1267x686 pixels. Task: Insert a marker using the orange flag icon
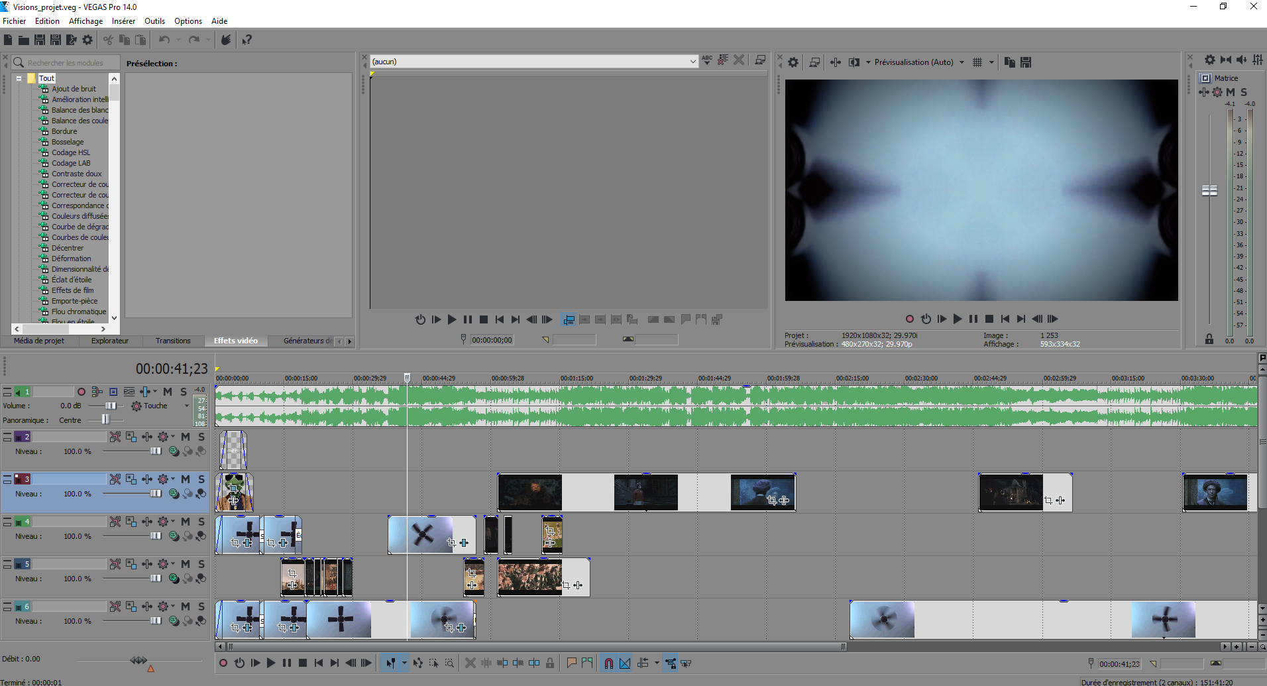571,663
